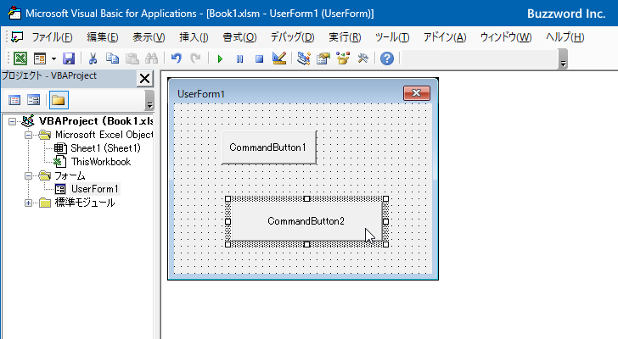Screen dimensions: 618x339
Task: Select CommandButton1 on the form
Action: [269, 147]
